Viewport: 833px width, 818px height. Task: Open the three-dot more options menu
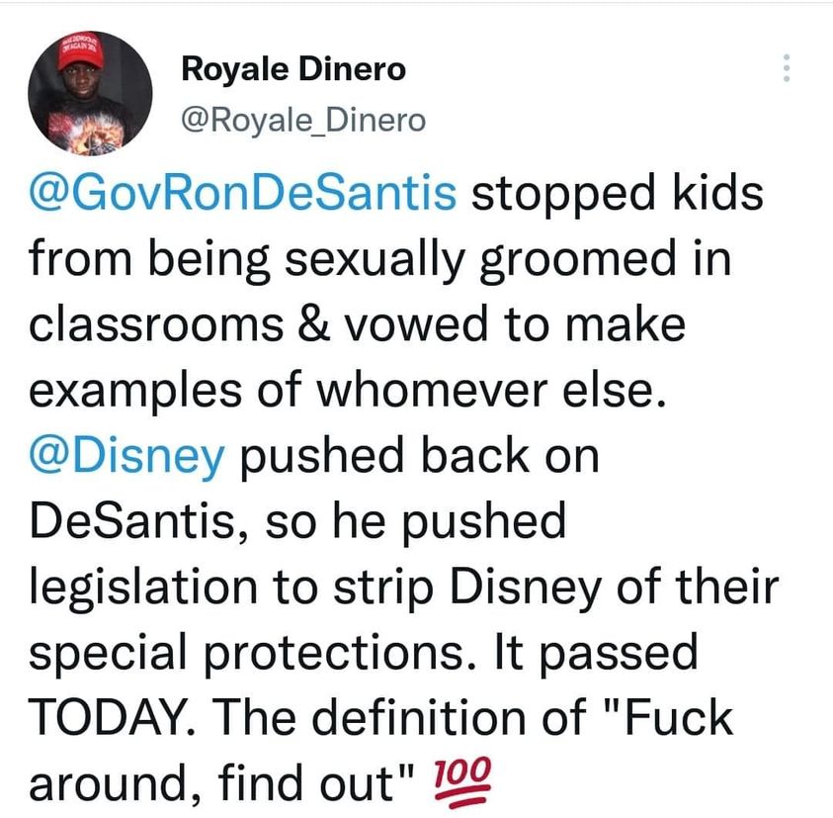coord(787,67)
